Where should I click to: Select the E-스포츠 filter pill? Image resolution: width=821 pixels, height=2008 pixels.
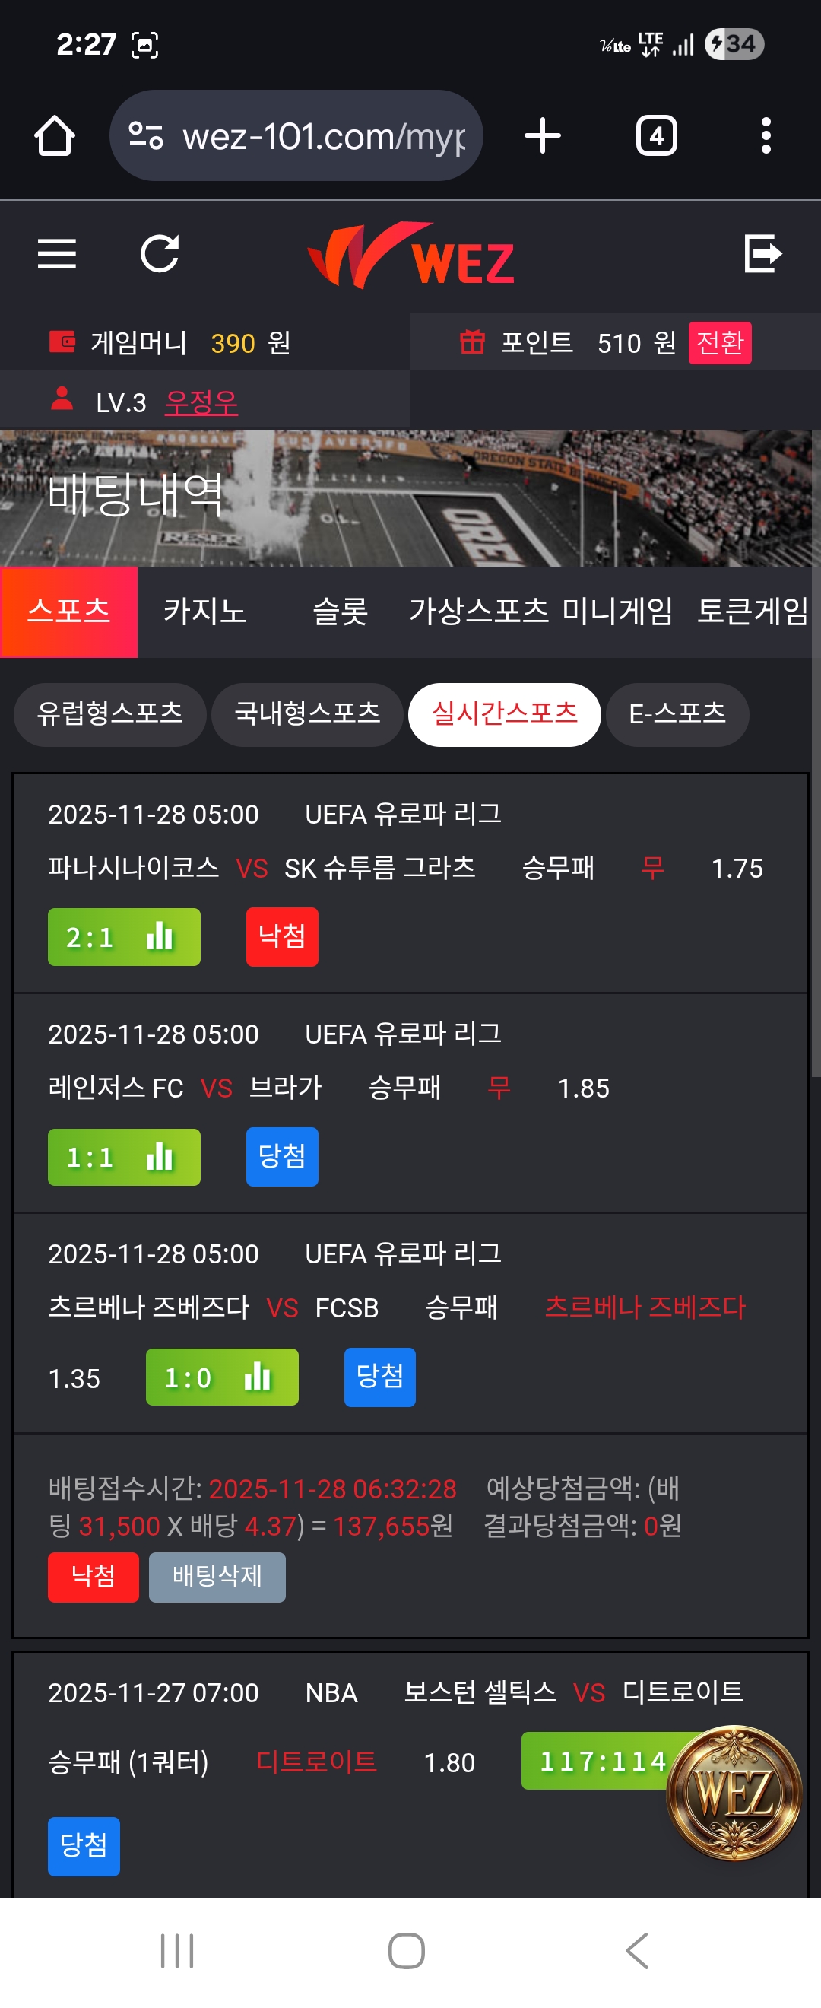(x=677, y=714)
